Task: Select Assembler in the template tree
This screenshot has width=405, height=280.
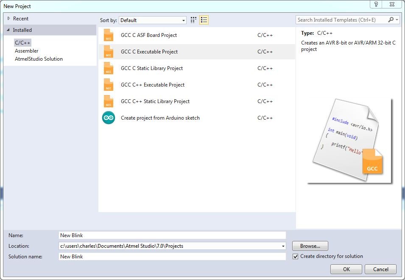Action: pyautogui.click(x=26, y=51)
